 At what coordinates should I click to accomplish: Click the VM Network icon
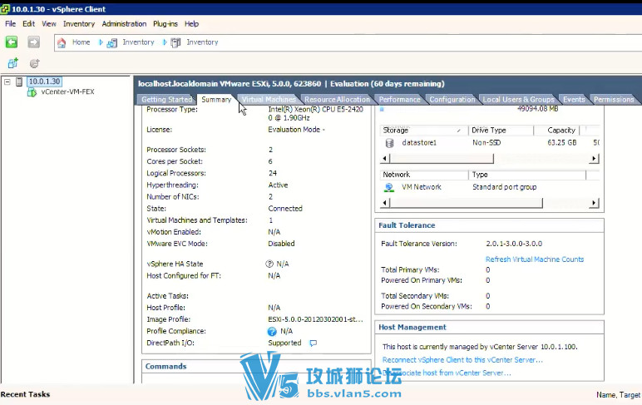point(389,187)
